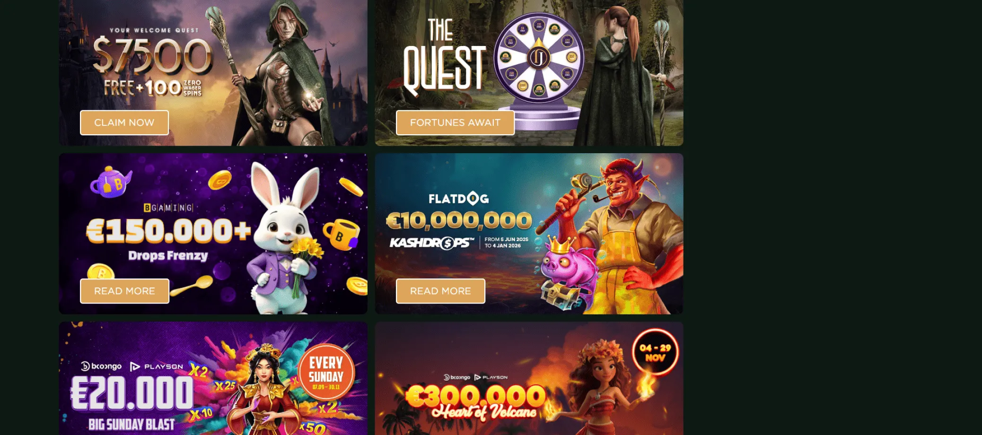Click the Flatdog logo
The width and height of the screenshot is (982, 435).
point(458,199)
